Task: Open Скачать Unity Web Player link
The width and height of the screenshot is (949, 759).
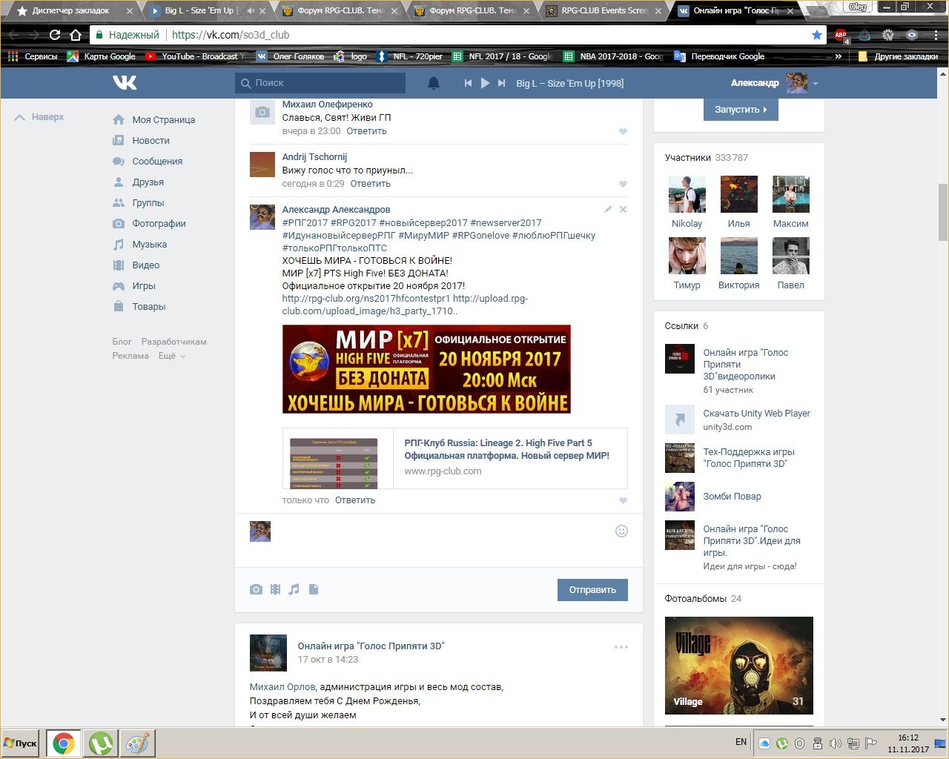Action: (x=756, y=414)
